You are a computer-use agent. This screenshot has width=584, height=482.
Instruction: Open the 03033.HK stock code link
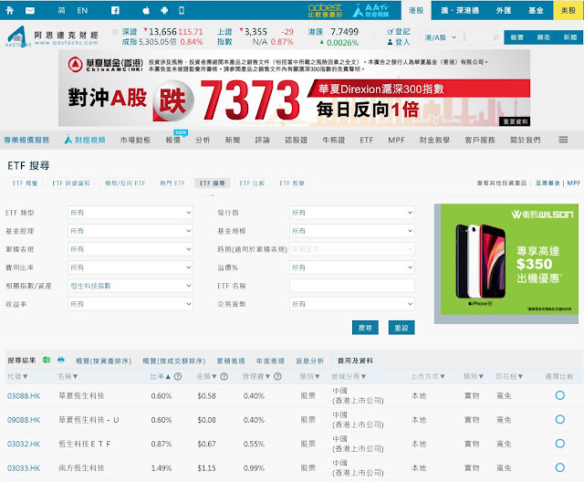click(24, 467)
